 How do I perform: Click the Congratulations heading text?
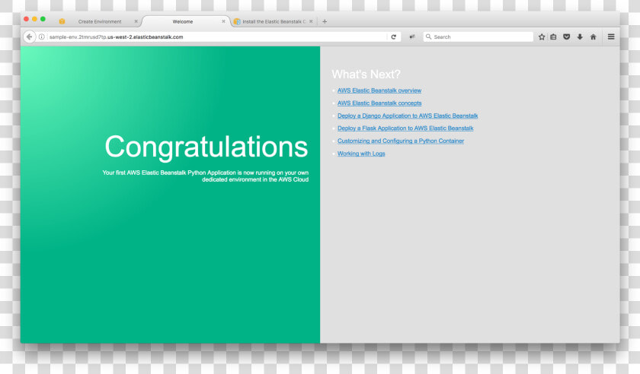pos(206,147)
